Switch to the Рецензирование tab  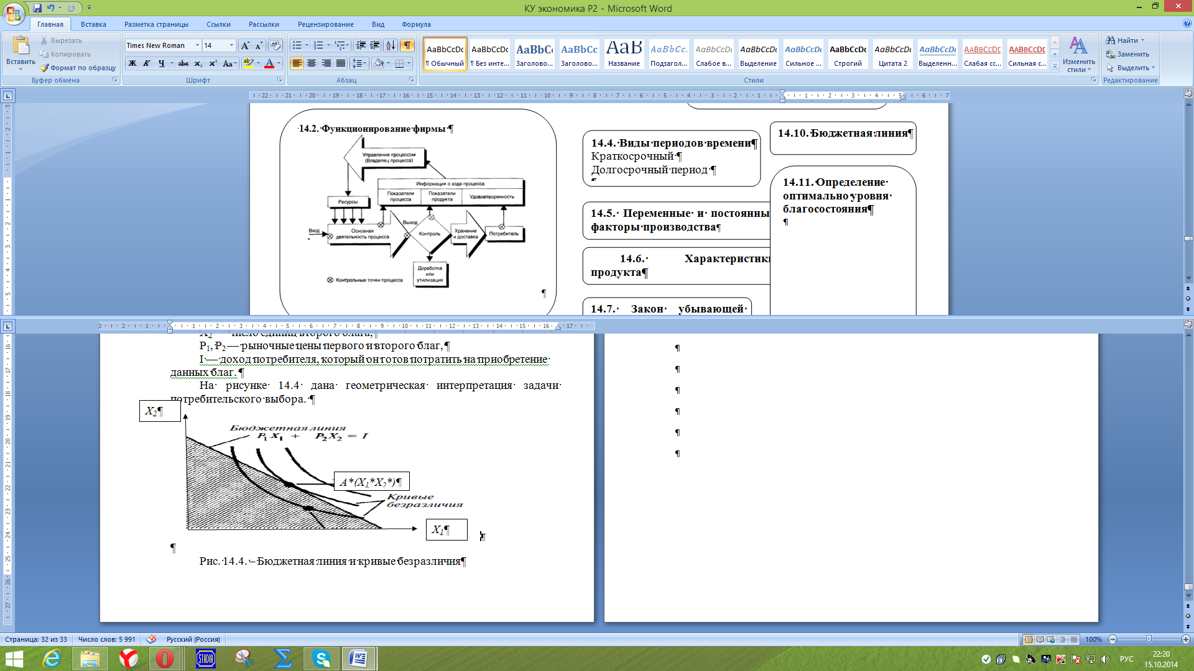coord(325,24)
